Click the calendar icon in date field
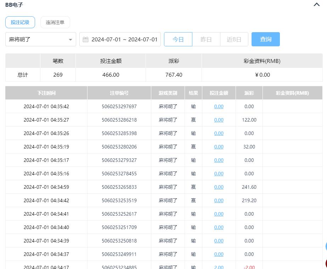 pyautogui.click(x=85, y=39)
